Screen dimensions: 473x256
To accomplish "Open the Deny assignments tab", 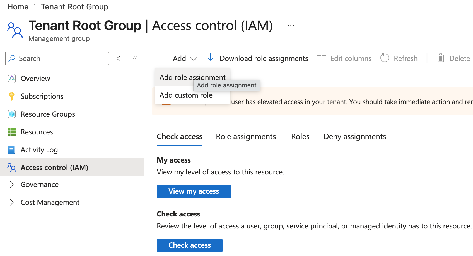I will [x=355, y=136].
